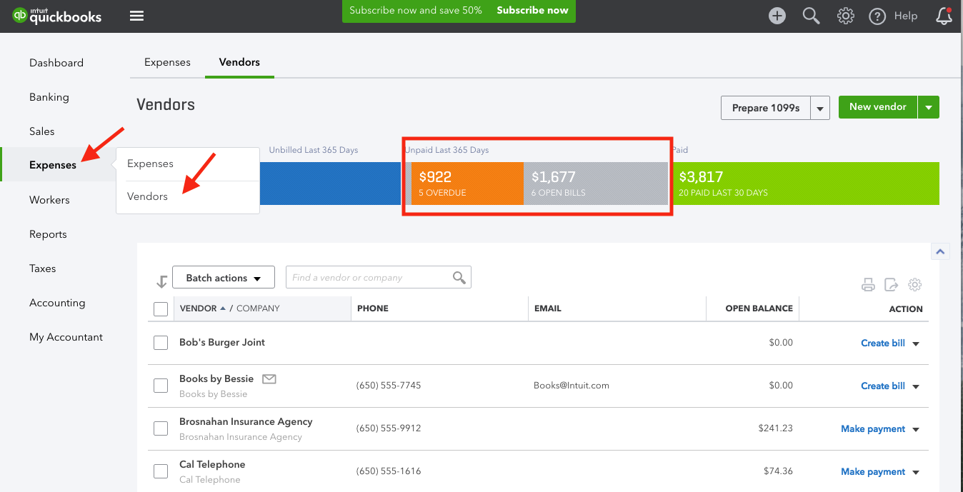The image size is (963, 492).
Task: Select all vendors checkbox in header
Action: coord(161,309)
